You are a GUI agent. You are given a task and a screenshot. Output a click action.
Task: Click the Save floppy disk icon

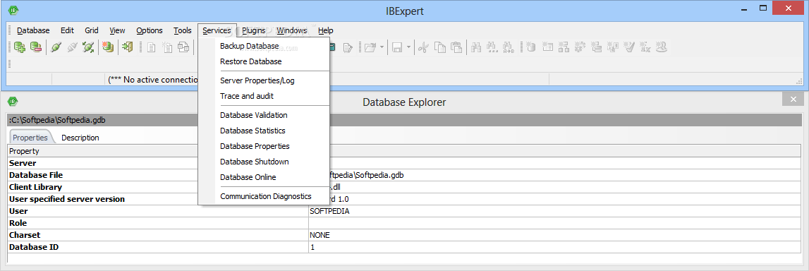tap(397, 47)
